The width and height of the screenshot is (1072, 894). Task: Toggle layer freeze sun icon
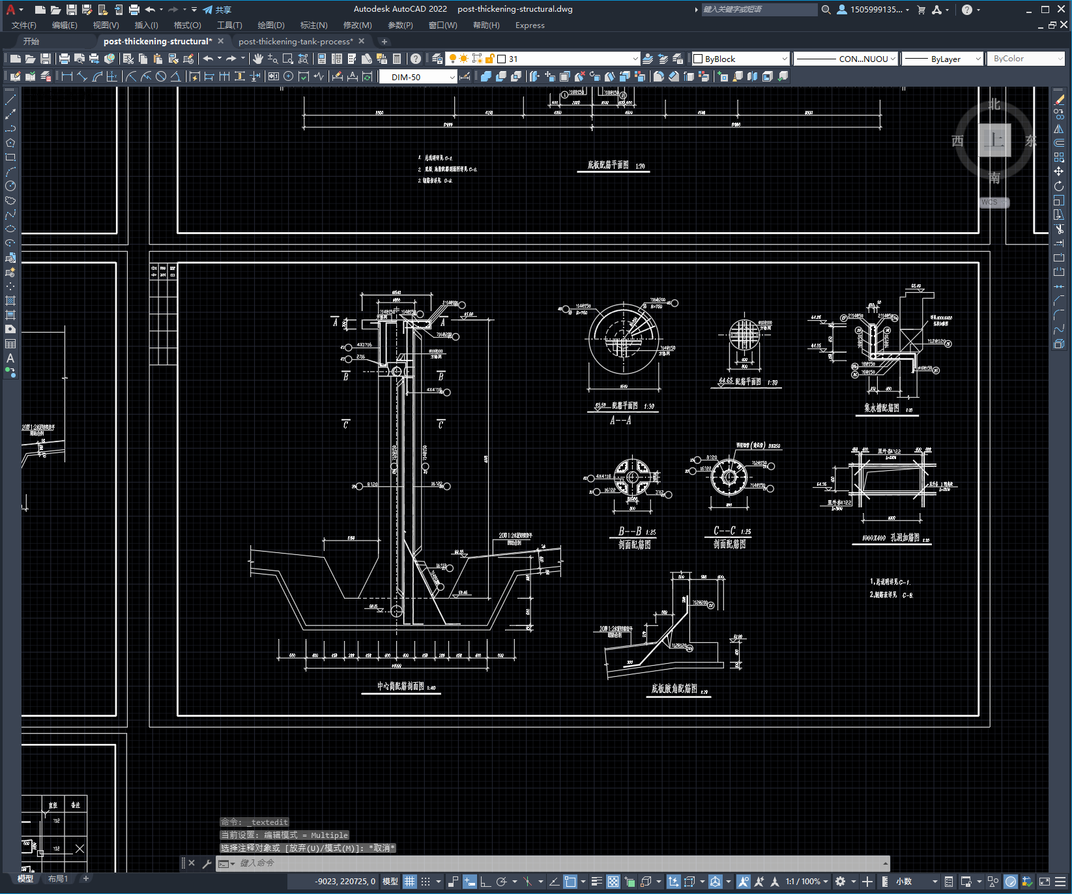464,59
